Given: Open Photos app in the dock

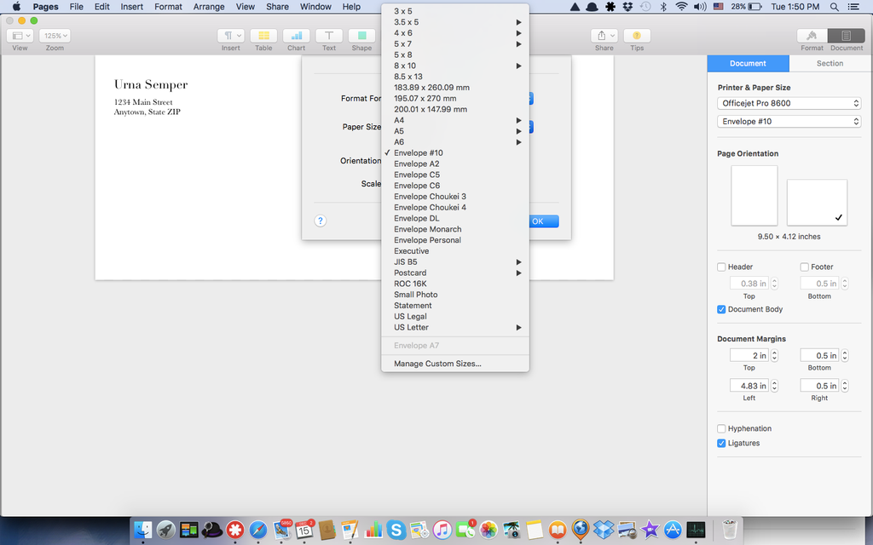Looking at the screenshot, I should (x=489, y=530).
